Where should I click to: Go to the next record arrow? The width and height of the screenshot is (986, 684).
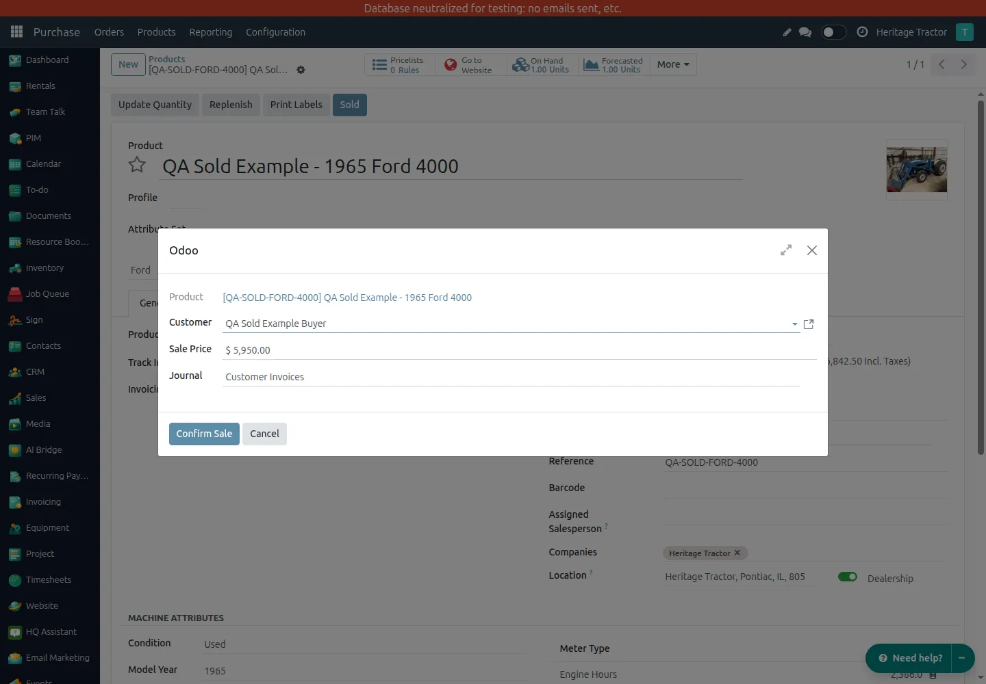coord(964,64)
